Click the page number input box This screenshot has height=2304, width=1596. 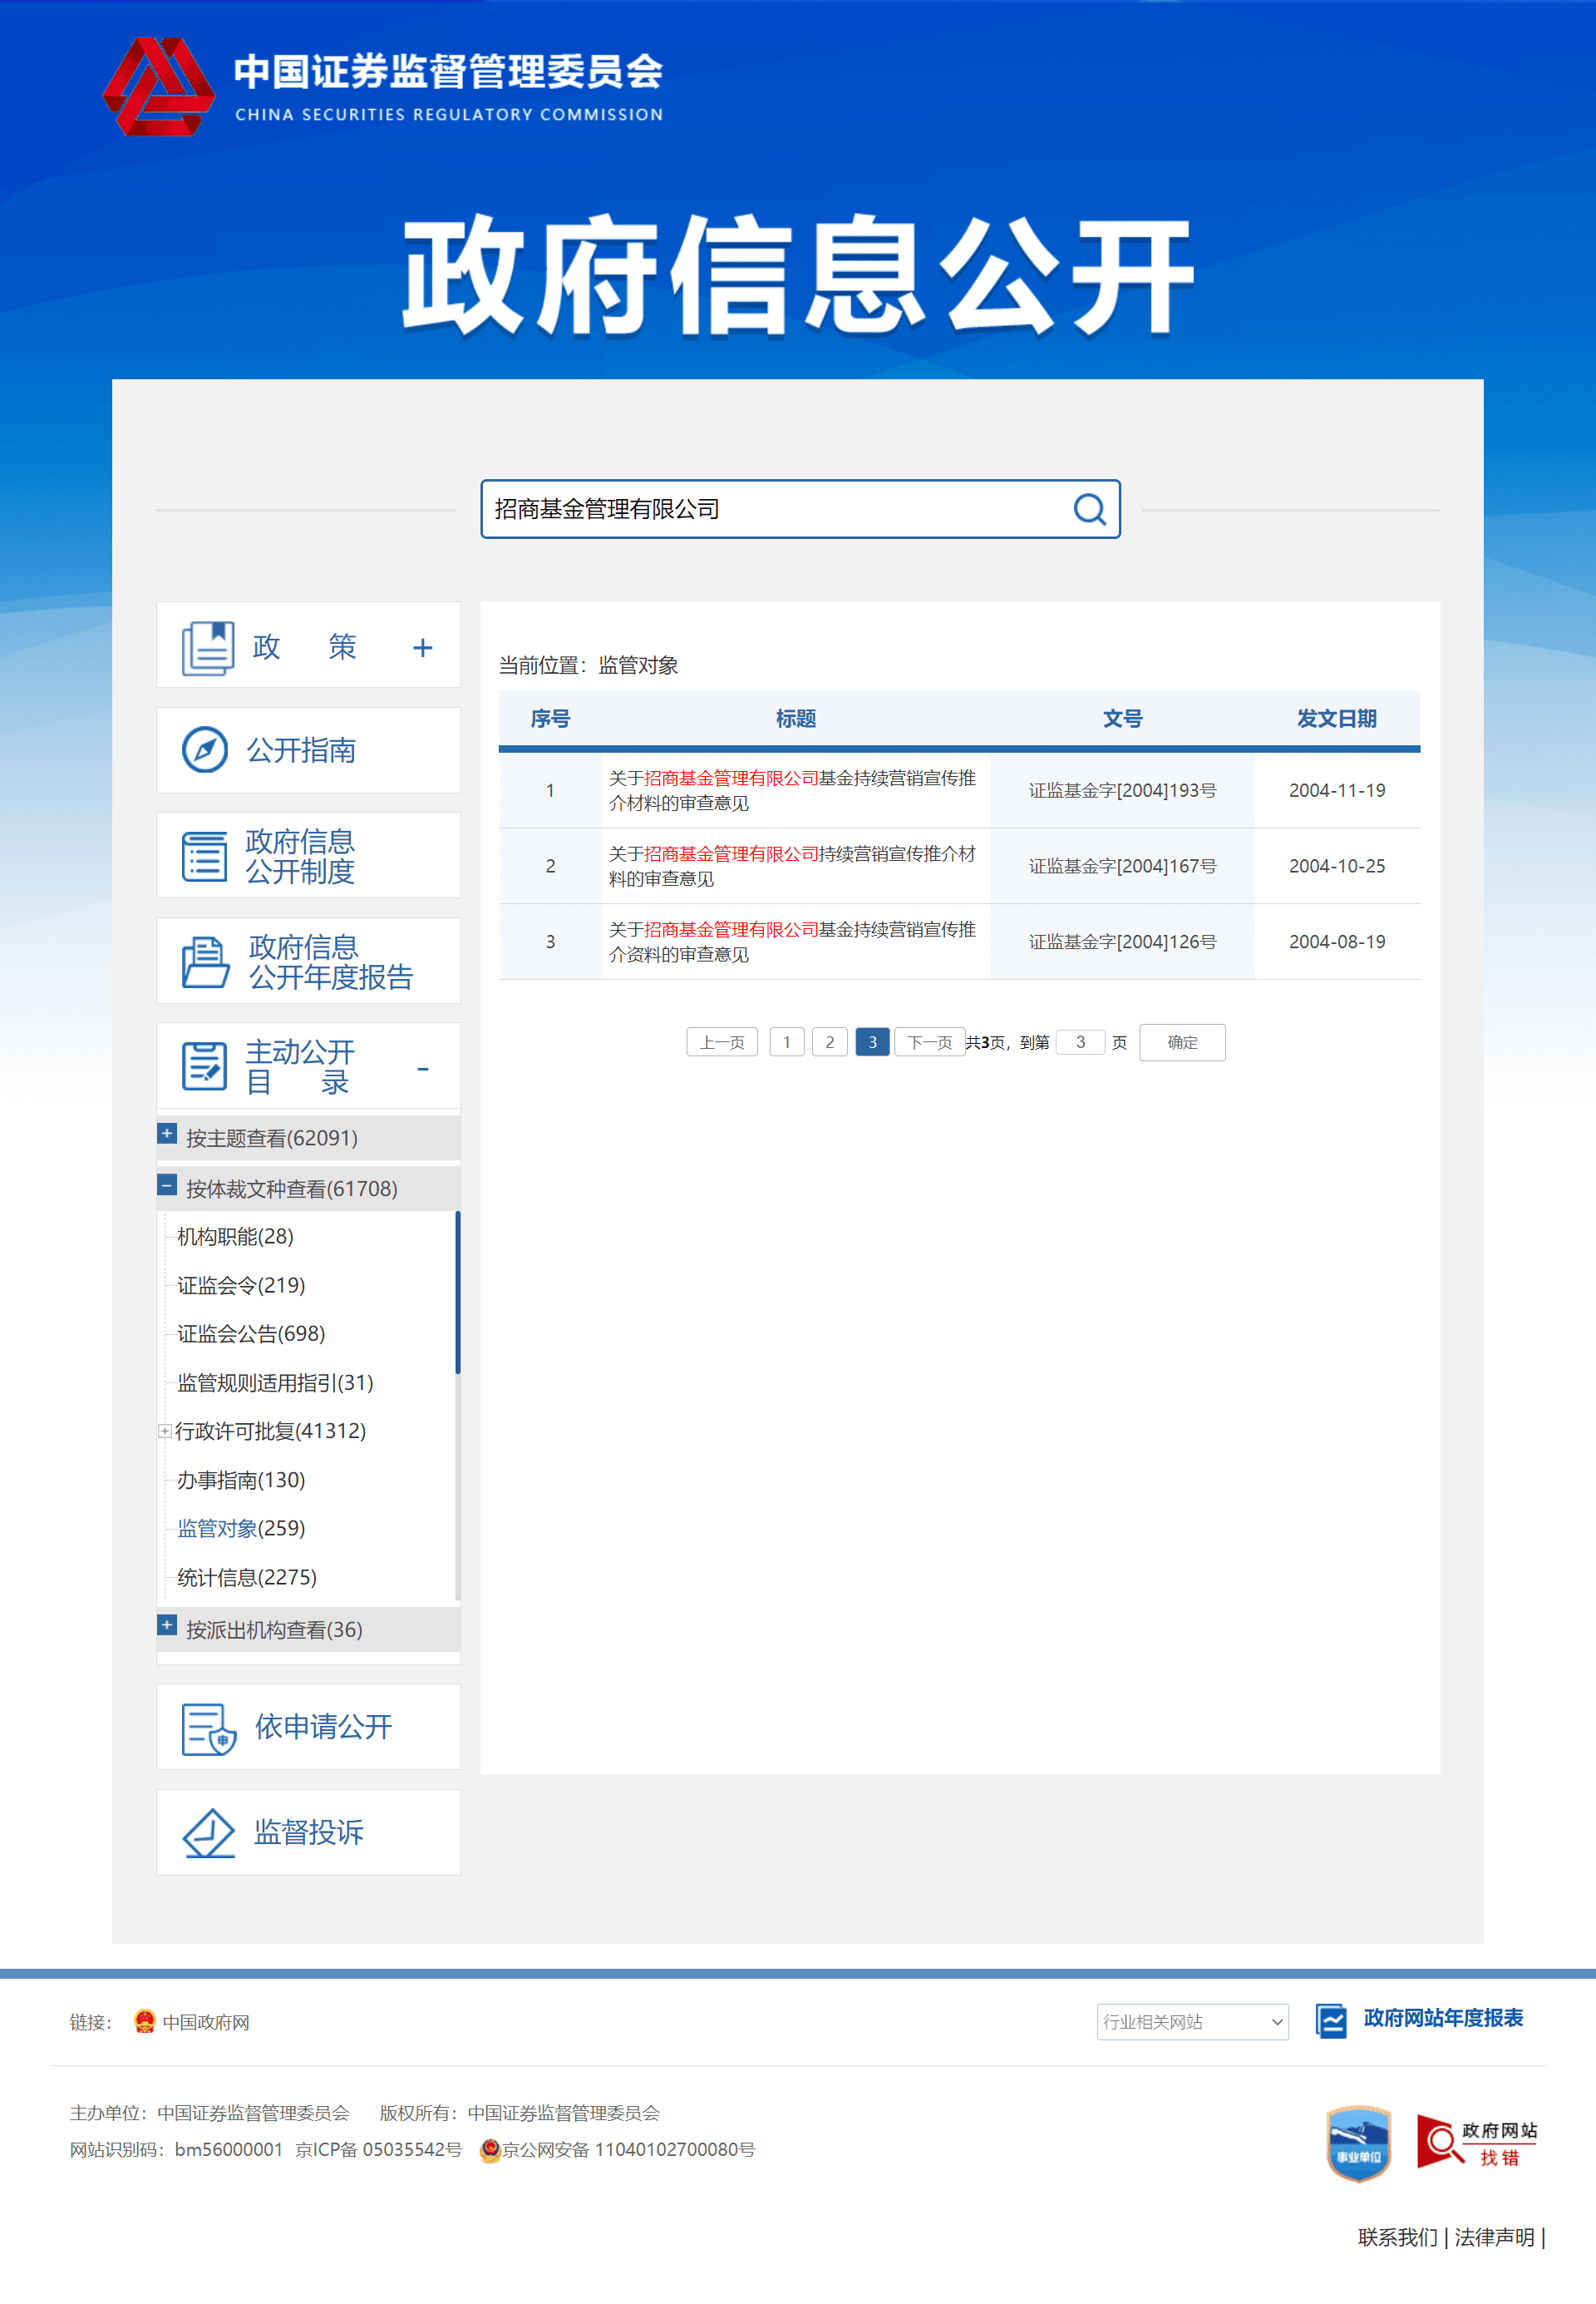pyautogui.click(x=1080, y=1041)
